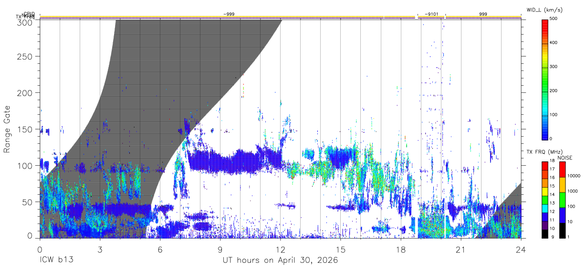Click the TX FRQ legend value 14
The width and height of the screenshot is (586, 270).
pyautogui.click(x=553, y=194)
